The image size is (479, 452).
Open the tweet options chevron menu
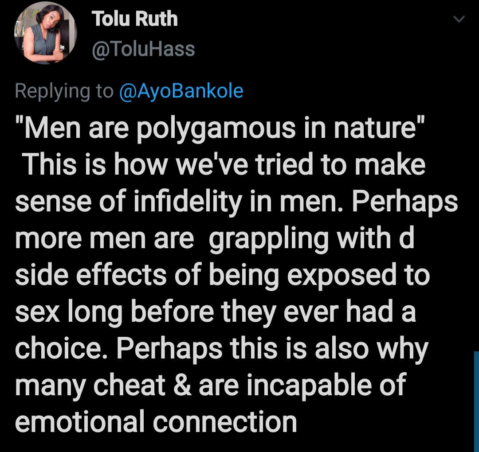coord(459,19)
